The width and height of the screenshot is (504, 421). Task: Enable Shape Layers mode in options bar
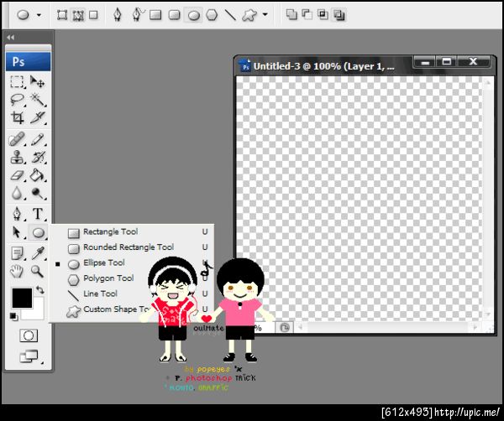pyautogui.click(x=61, y=15)
